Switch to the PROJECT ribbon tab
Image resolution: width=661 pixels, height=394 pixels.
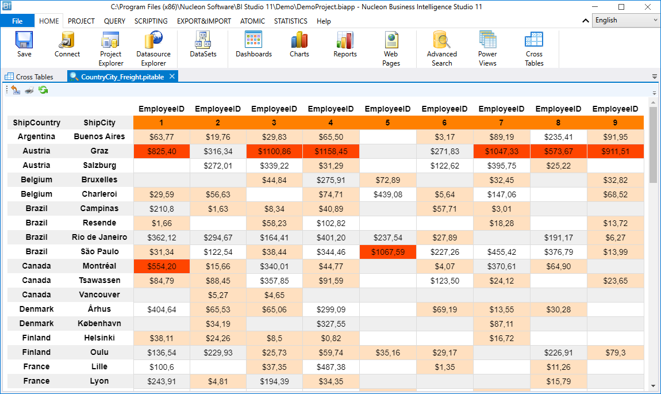(x=82, y=21)
